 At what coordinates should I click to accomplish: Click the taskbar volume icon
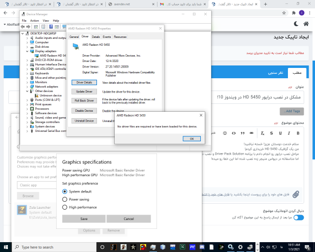(268, 247)
